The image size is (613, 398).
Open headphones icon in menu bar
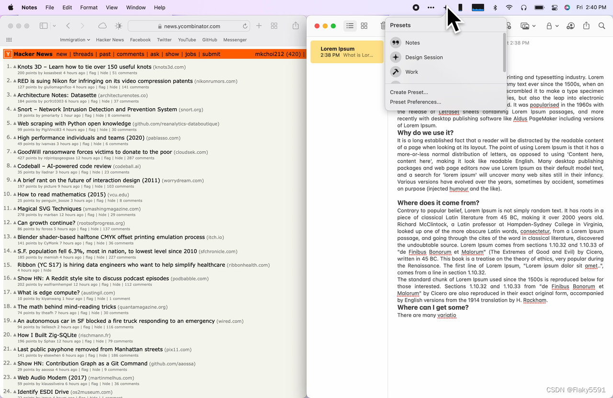coord(524,7)
